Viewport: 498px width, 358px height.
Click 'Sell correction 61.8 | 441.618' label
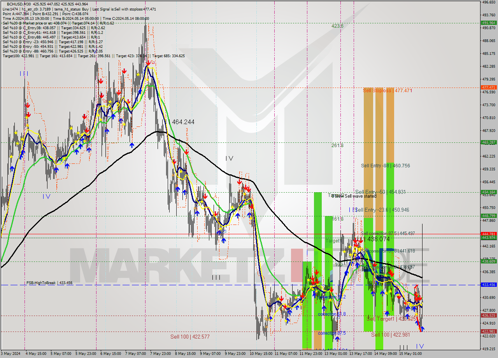click(388, 251)
